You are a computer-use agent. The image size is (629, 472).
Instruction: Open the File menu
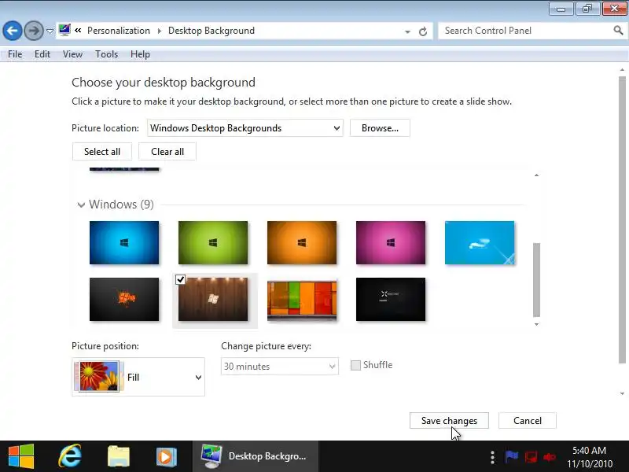pyautogui.click(x=15, y=54)
